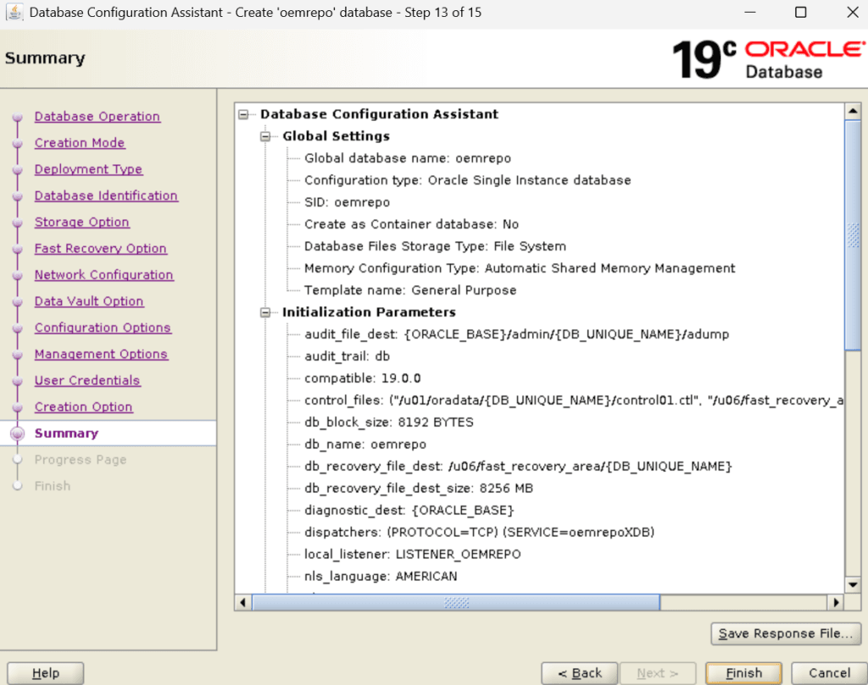Image resolution: width=868 pixels, height=685 pixels.
Task: Select 'db_recovery_file_dest_size: 8256 MB' row
Action: tap(419, 489)
